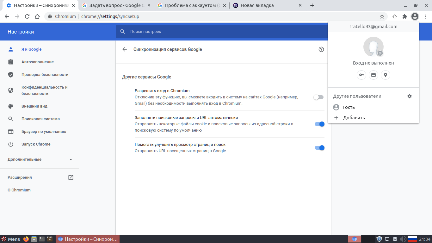Reload the page using the refresh icon
The width and height of the screenshot is (432, 243).
[27, 16]
